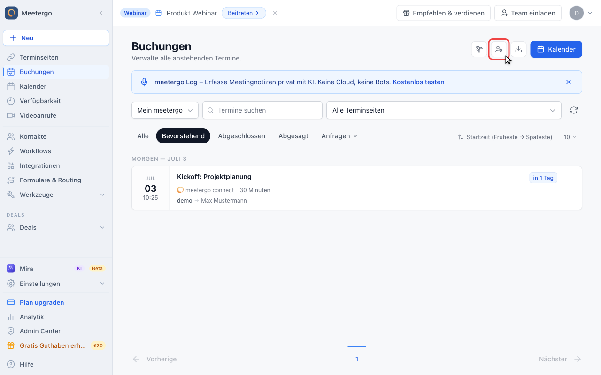The width and height of the screenshot is (601, 375).
Task: Click the Analytik bar chart icon
Action: pos(11,317)
